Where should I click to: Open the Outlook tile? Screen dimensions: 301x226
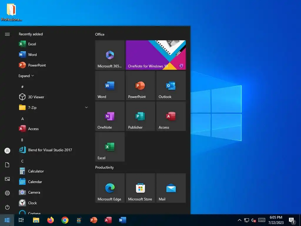point(171,86)
